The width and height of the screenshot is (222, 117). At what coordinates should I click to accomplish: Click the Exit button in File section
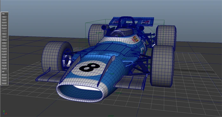coord(4,37)
